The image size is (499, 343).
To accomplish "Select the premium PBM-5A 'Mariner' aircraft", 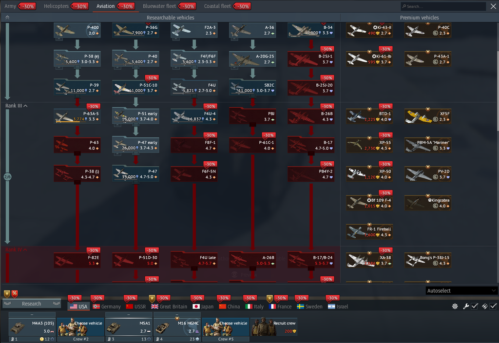I will (428, 145).
